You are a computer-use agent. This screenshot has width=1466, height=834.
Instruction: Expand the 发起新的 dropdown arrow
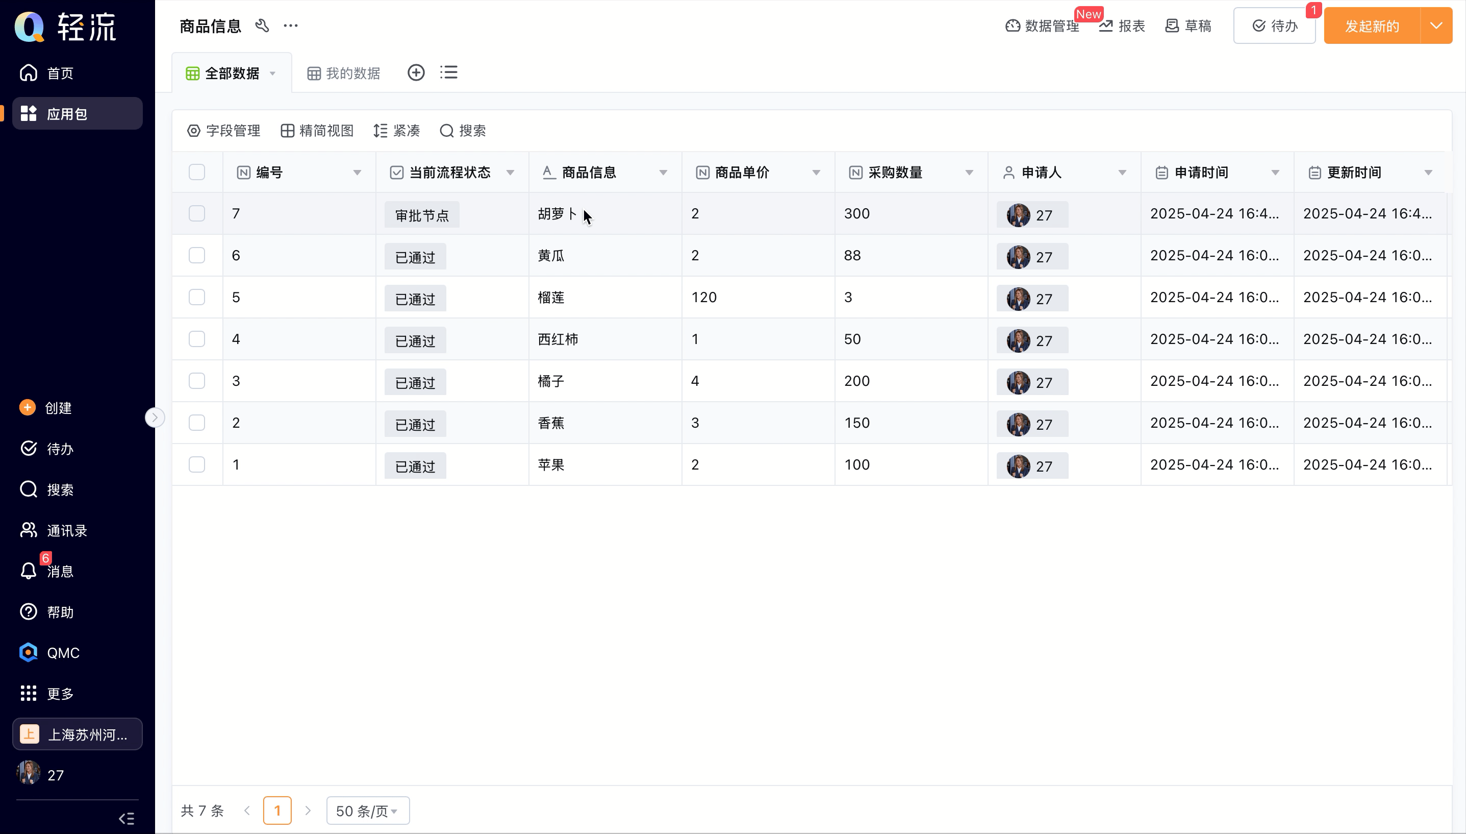(x=1436, y=26)
